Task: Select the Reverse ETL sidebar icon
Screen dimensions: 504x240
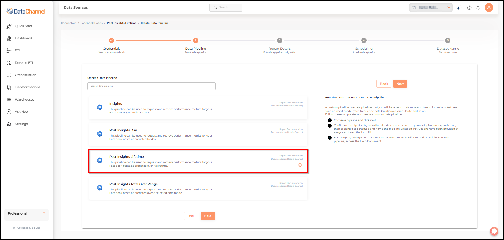Action: (9, 63)
